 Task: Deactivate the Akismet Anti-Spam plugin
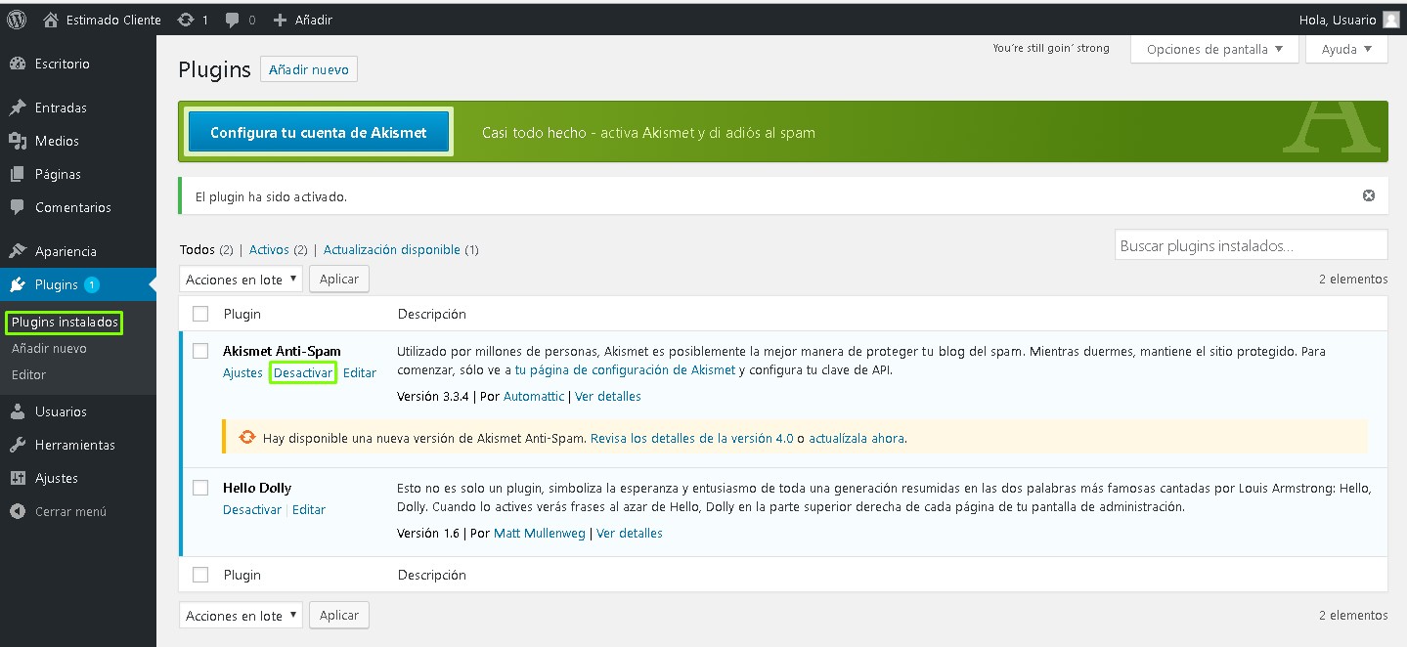click(x=303, y=372)
